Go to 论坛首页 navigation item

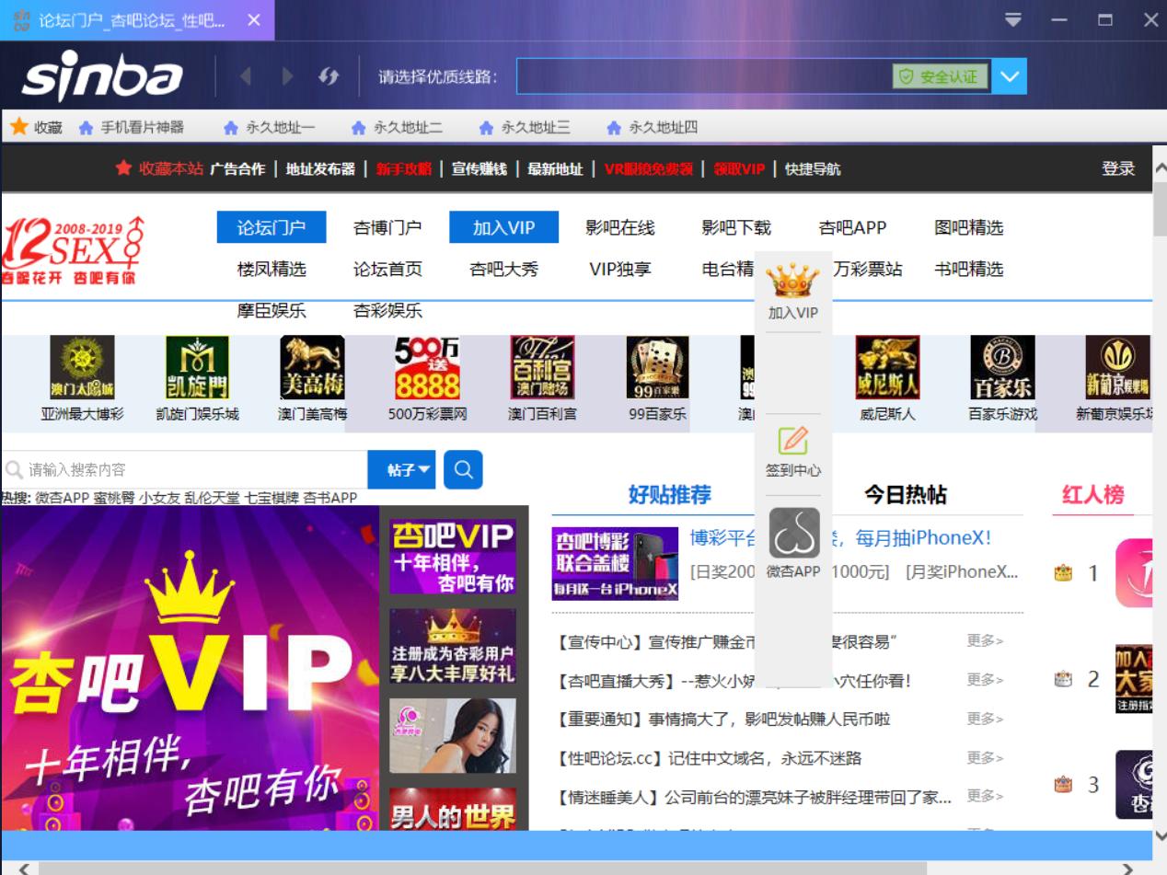point(387,270)
